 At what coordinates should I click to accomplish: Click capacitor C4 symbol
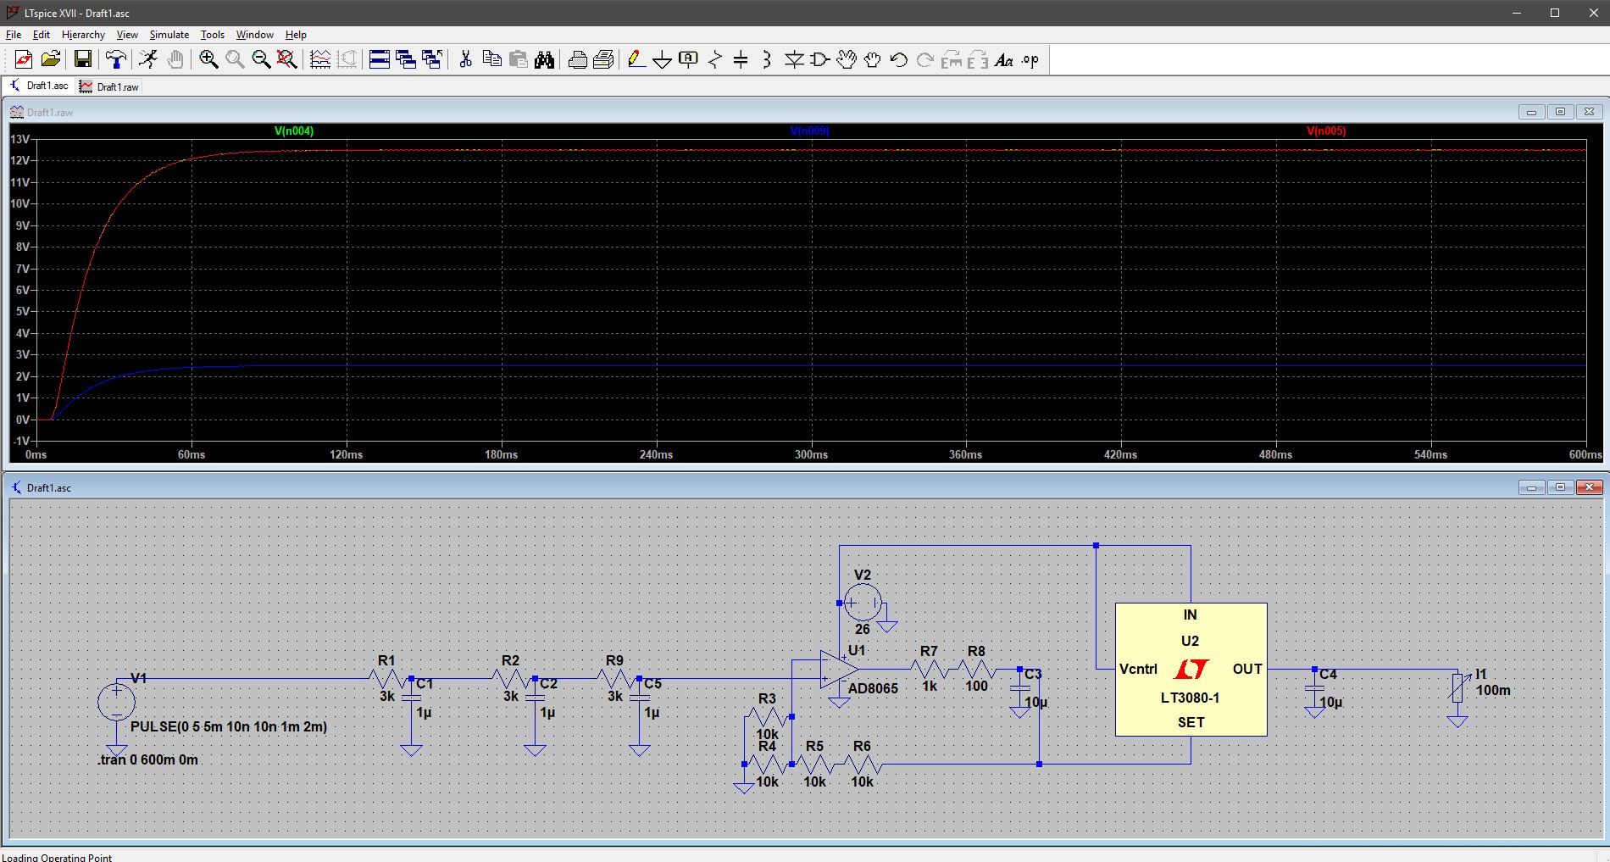click(x=1314, y=688)
